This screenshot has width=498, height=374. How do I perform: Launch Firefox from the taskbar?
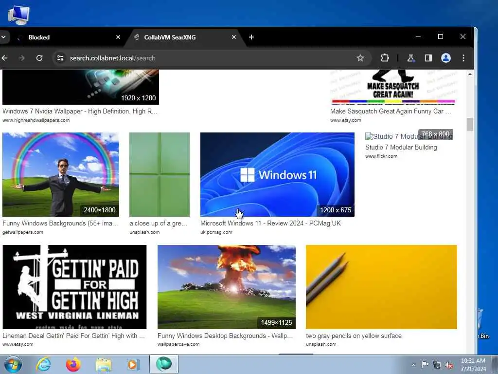[x=73, y=364]
